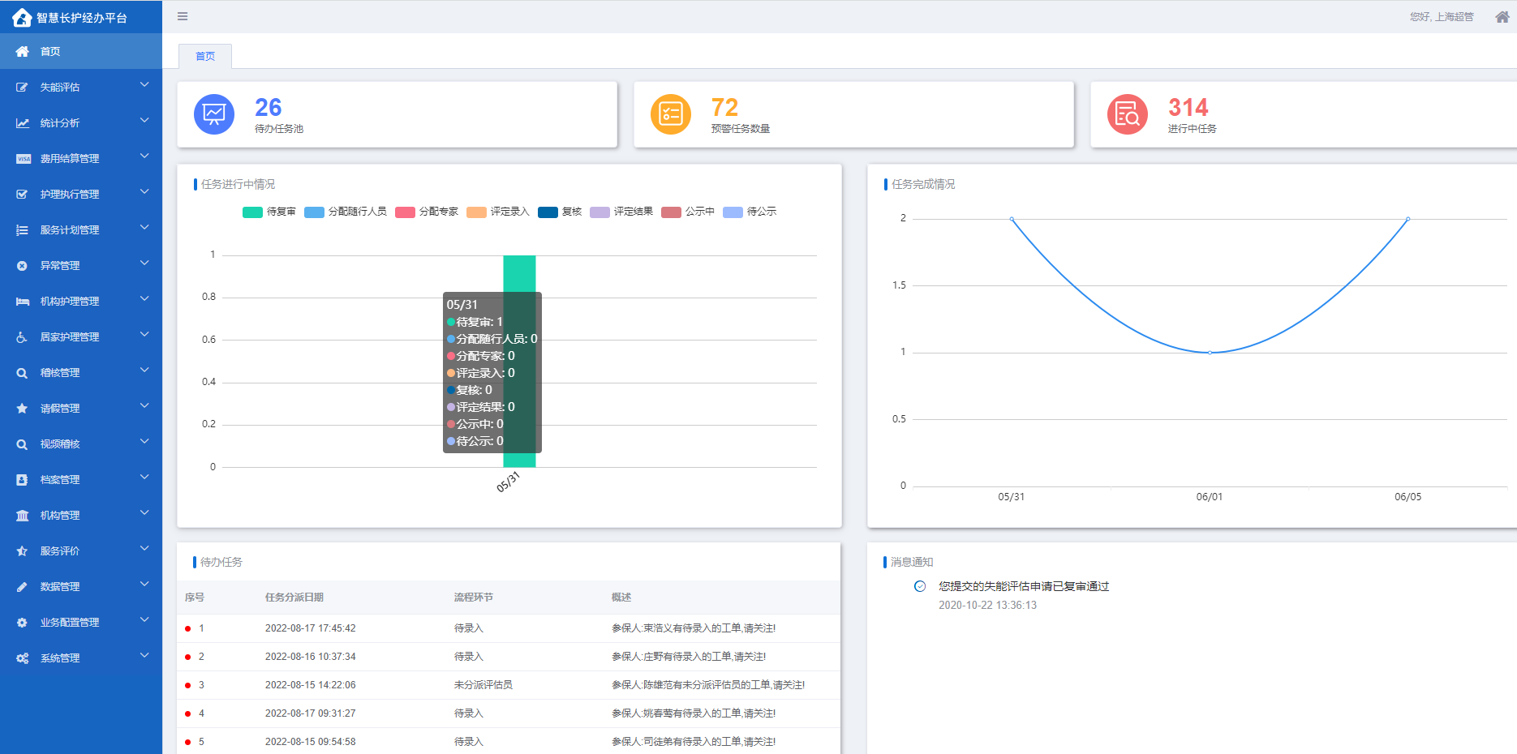The width and height of the screenshot is (1517, 754).
Task: Click the platform logo icon
Action: 22,17
